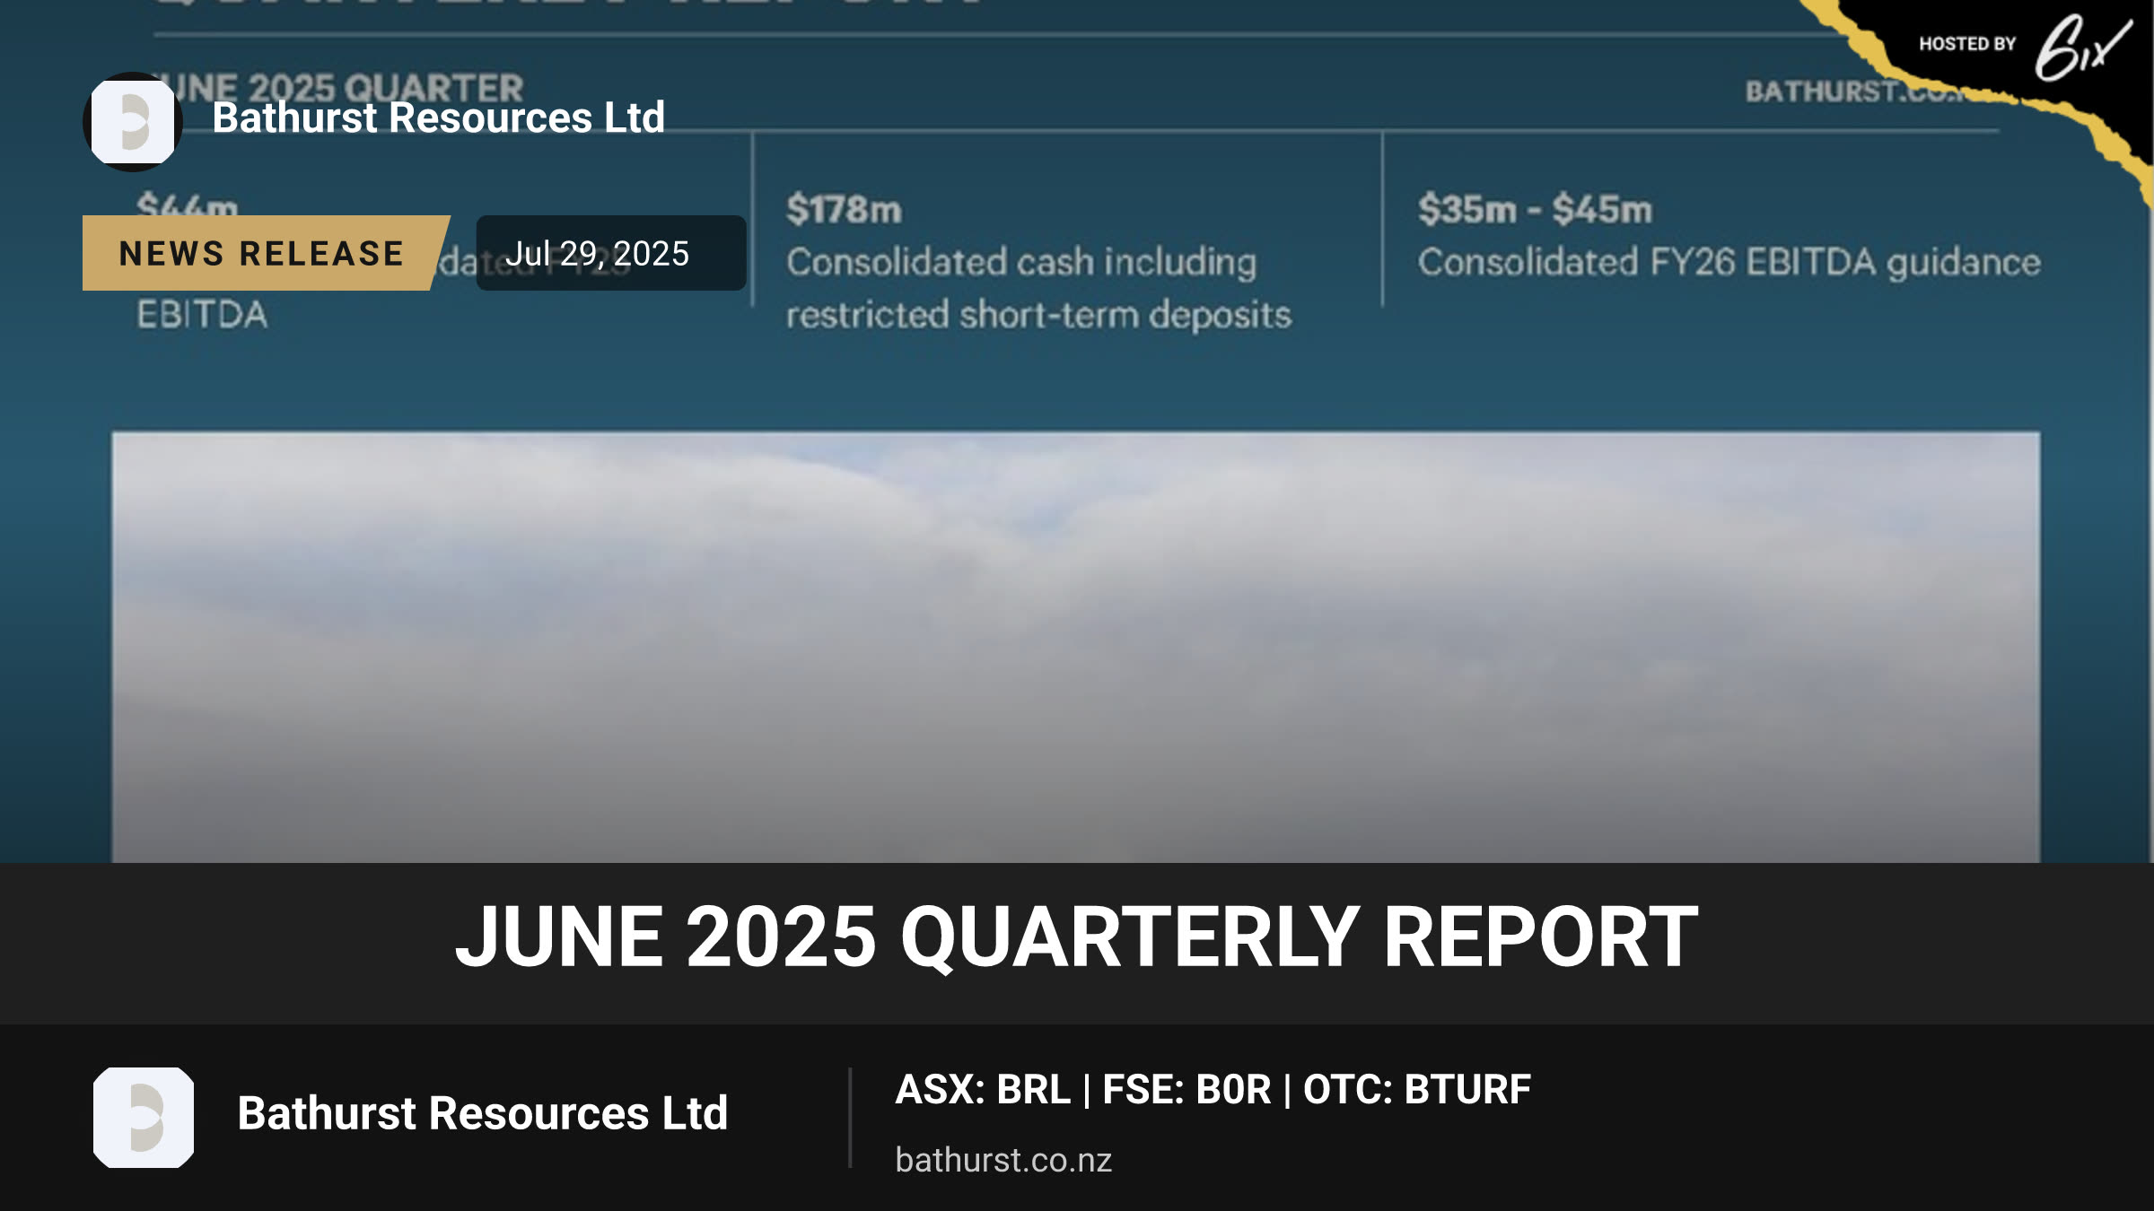This screenshot has height=1211, width=2154.
Task: Select the NEWS RELEASE badge
Action: tap(267, 253)
